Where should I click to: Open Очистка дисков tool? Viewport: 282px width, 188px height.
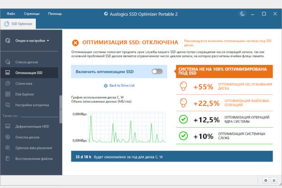tap(27, 137)
